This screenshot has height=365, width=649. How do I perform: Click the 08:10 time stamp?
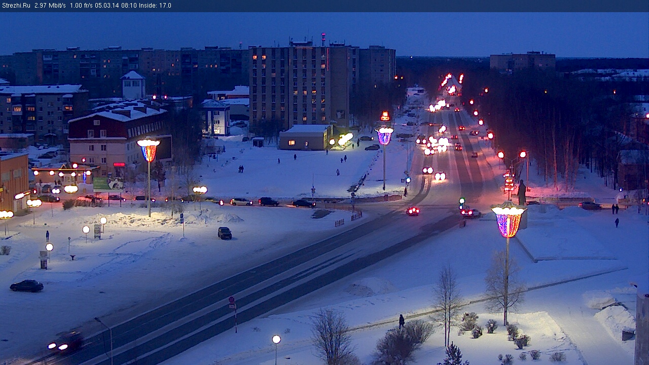pyautogui.click(x=128, y=6)
